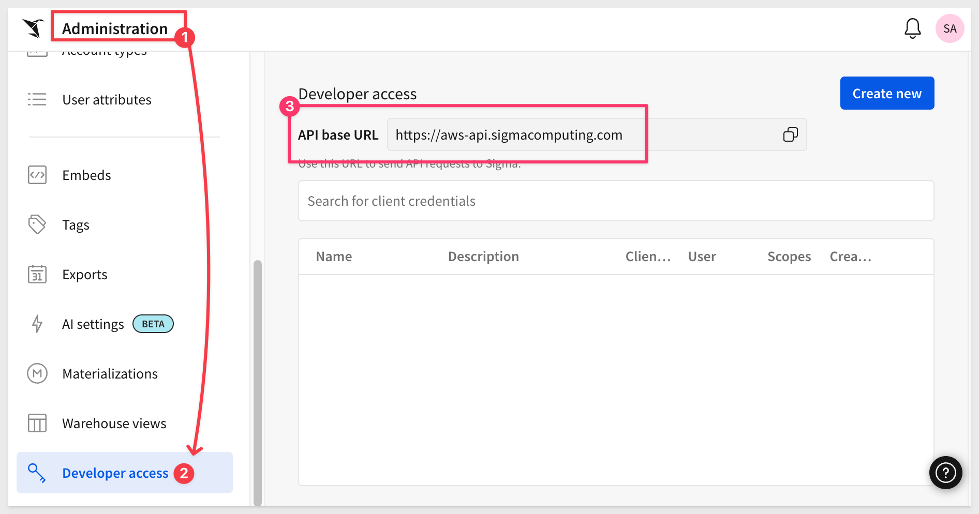Sort by the Name column header
979x514 pixels.
[x=334, y=257]
